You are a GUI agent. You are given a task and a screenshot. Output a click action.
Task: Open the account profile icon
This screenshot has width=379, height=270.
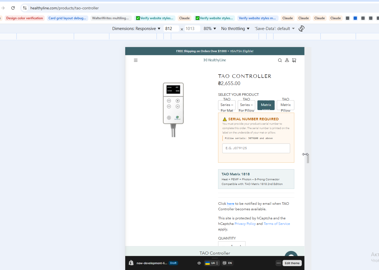pos(287,60)
